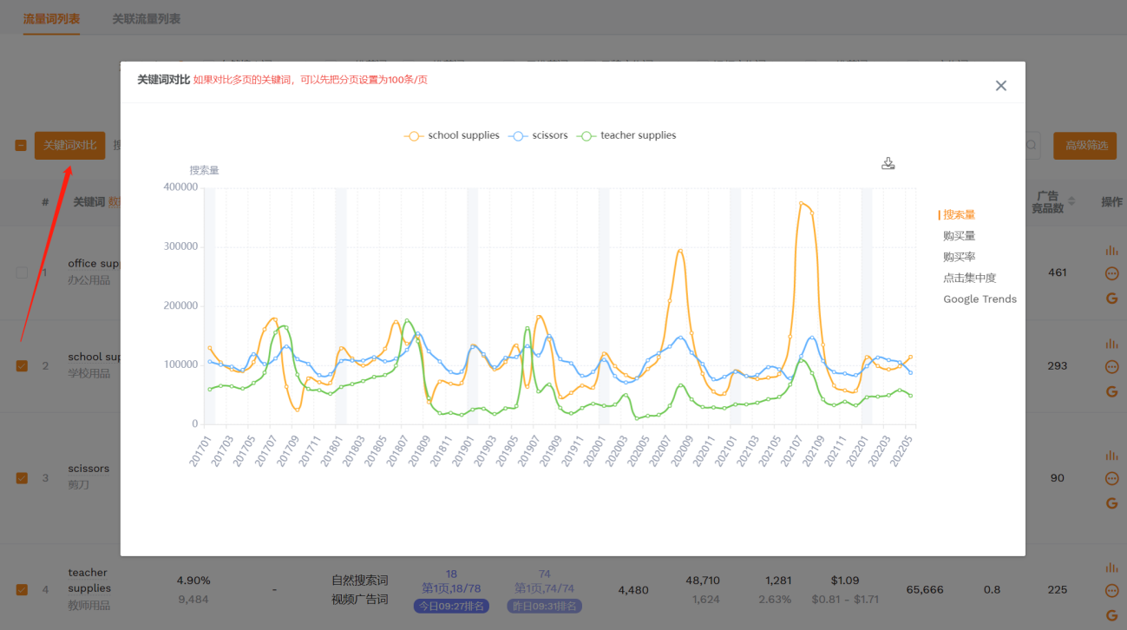Select the 购买量 metric in chart
This screenshot has height=630, width=1127.
pyautogui.click(x=959, y=236)
